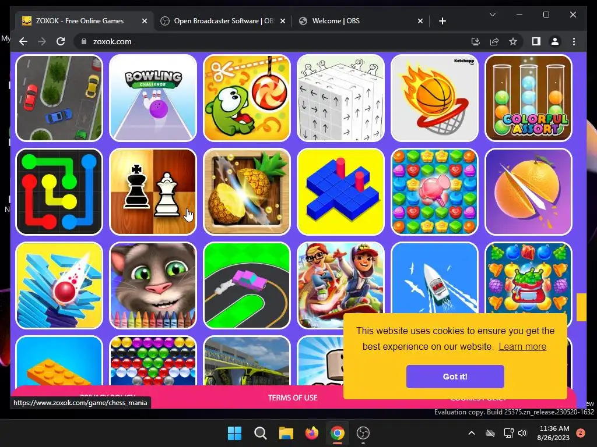
Task: Play the red ball stack smashing game
Action: coord(59,285)
